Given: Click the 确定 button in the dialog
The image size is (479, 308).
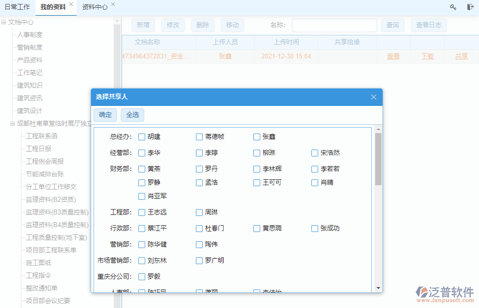Looking at the screenshot, I should 105,115.
